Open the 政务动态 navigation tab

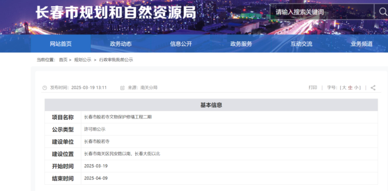[x=121, y=44]
